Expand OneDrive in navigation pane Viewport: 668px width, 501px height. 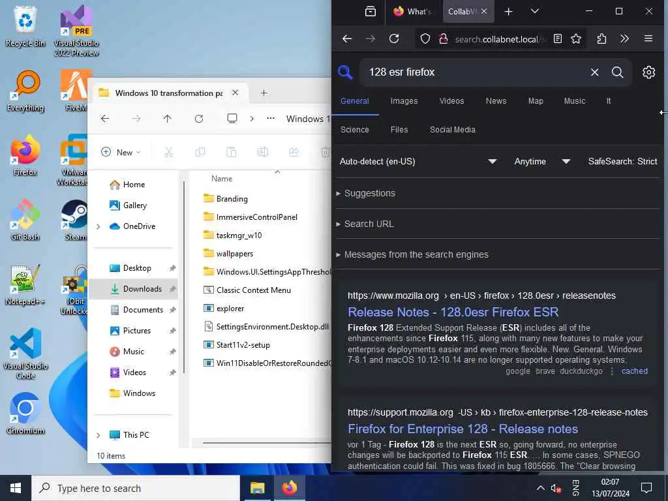point(99,226)
